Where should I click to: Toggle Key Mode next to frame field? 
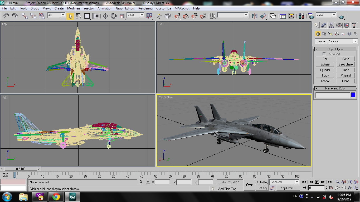coord(304,188)
